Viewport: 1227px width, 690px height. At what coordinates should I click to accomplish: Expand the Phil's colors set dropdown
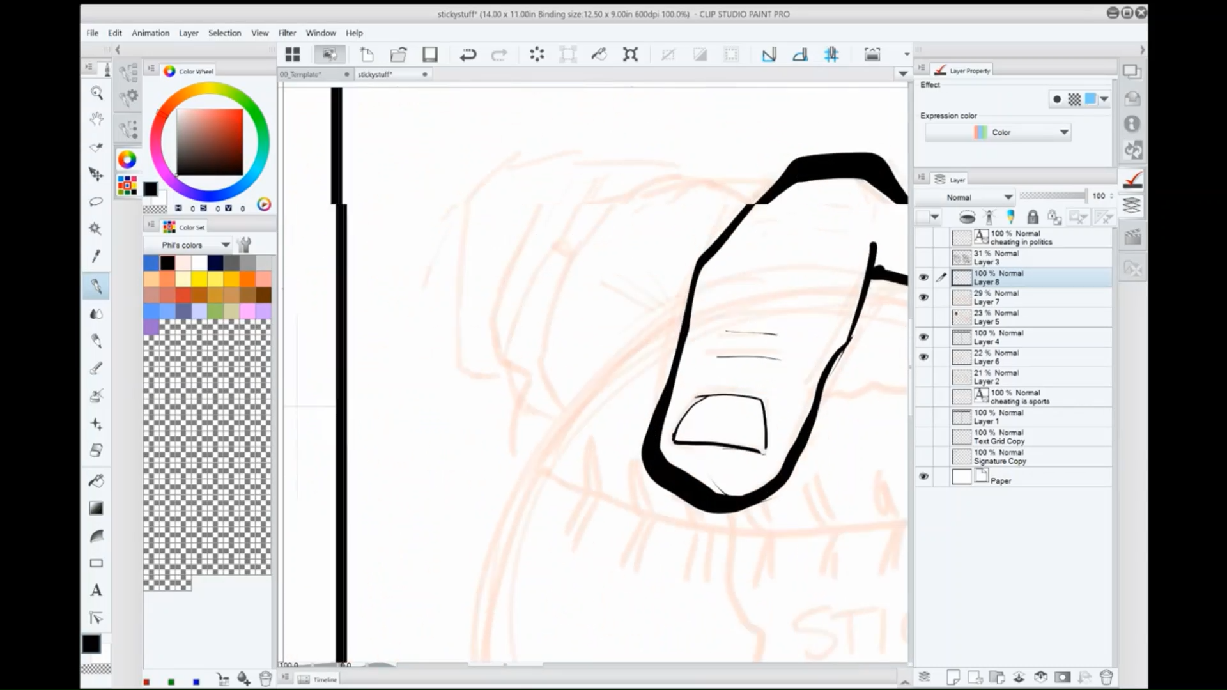[225, 245]
